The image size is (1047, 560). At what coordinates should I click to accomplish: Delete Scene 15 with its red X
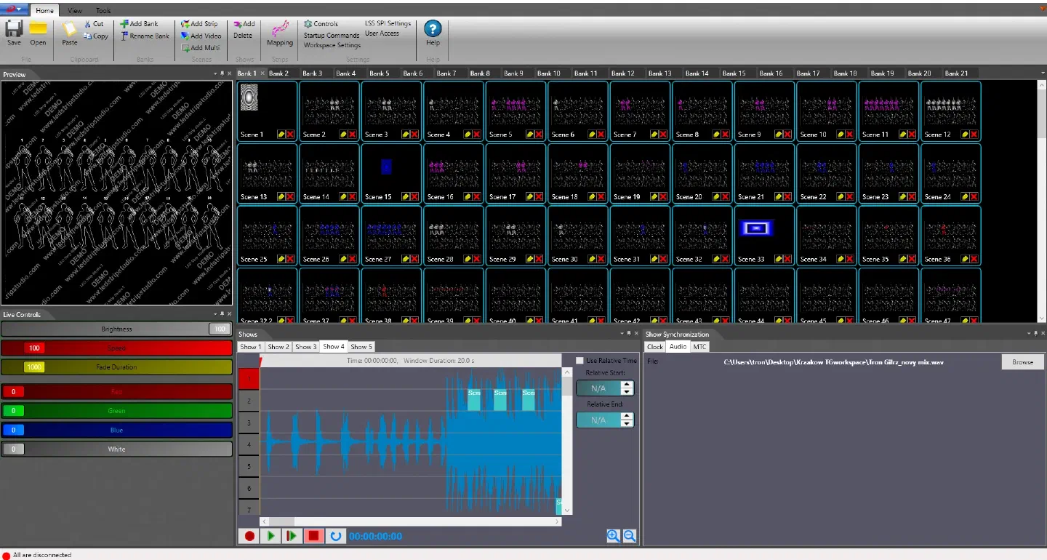click(x=414, y=197)
